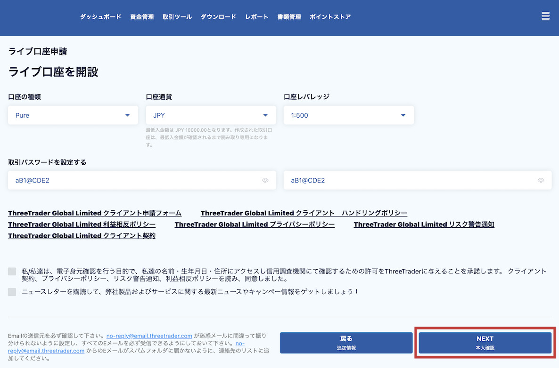The width and height of the screenshot is (559, 368).
Task: Open クライアント契約 link
Action: point(82,236)
